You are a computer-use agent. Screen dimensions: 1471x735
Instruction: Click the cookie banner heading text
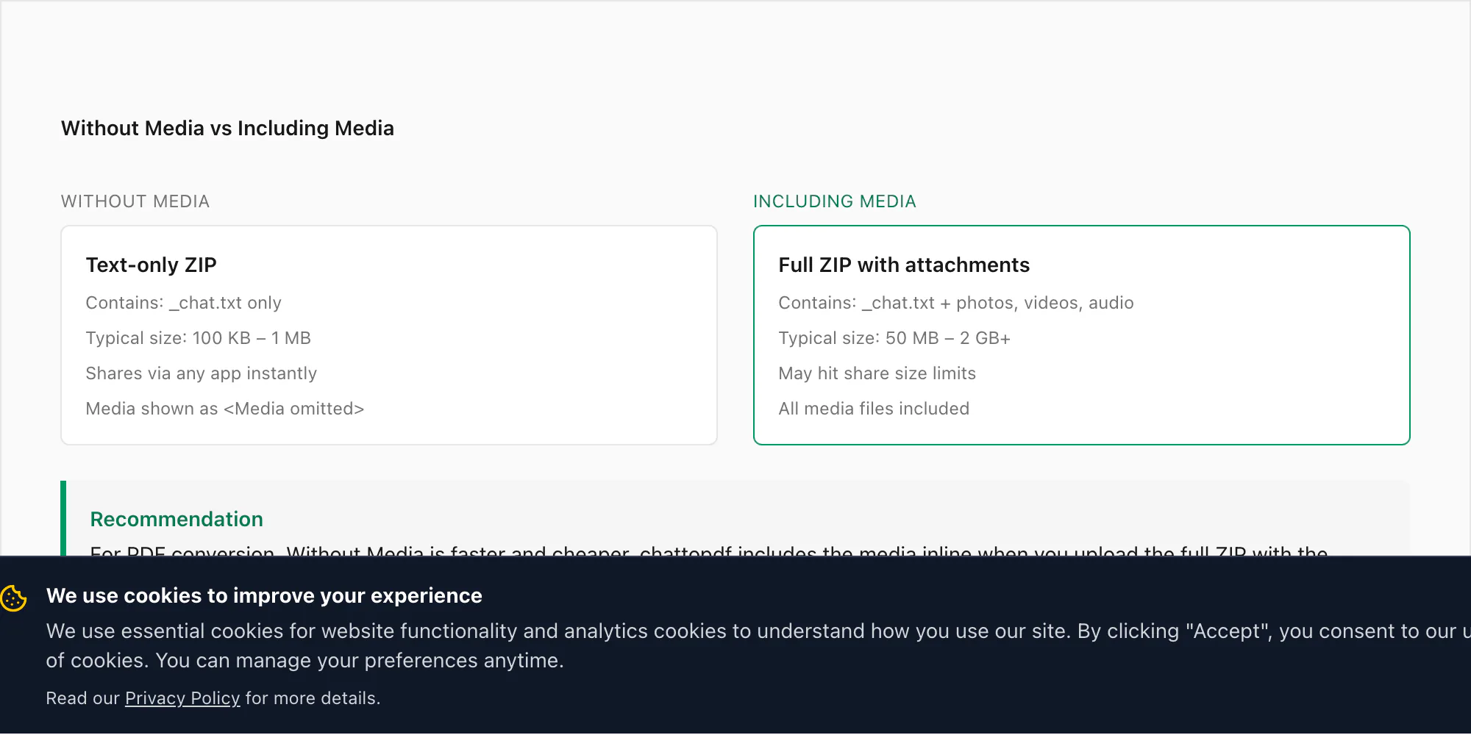pyautogui.click(x=264, y=596)
